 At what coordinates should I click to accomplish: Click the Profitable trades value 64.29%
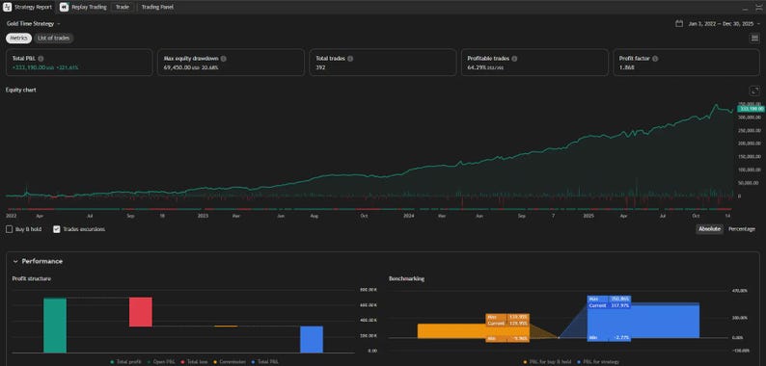point(476,67)
